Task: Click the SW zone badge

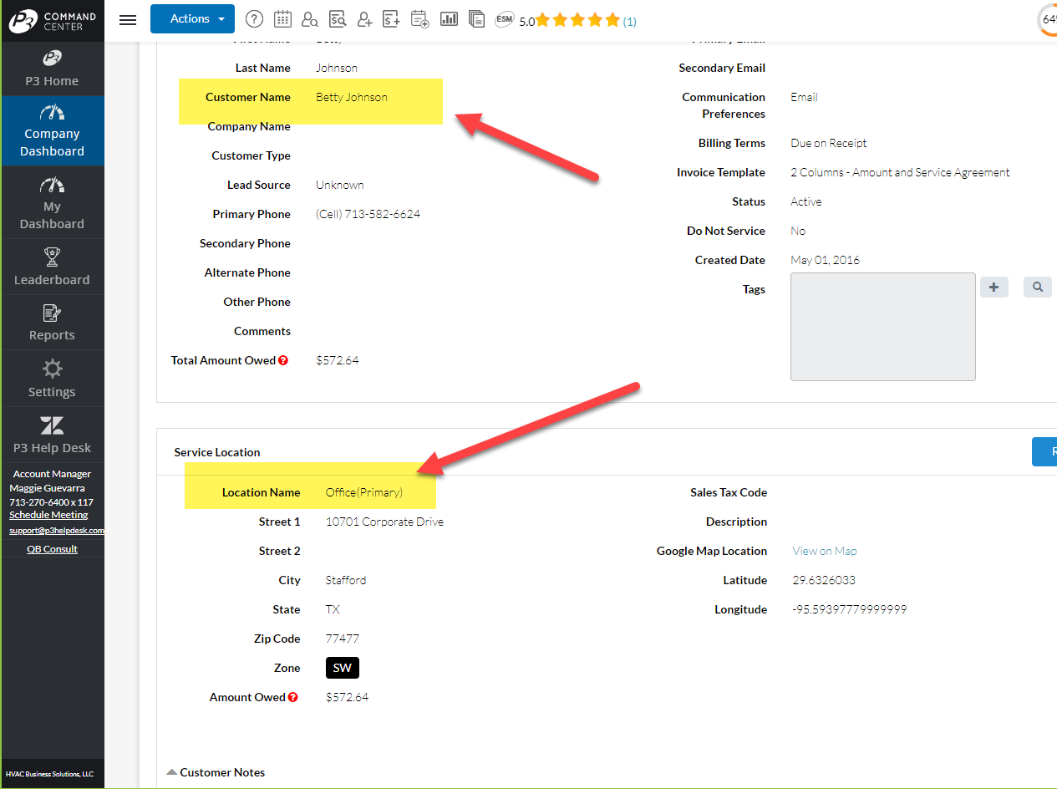Action: point(343,668)
